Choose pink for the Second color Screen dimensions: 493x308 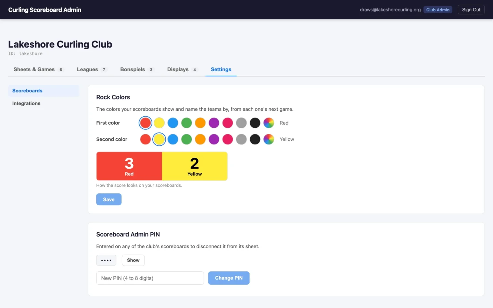point(228,139)
